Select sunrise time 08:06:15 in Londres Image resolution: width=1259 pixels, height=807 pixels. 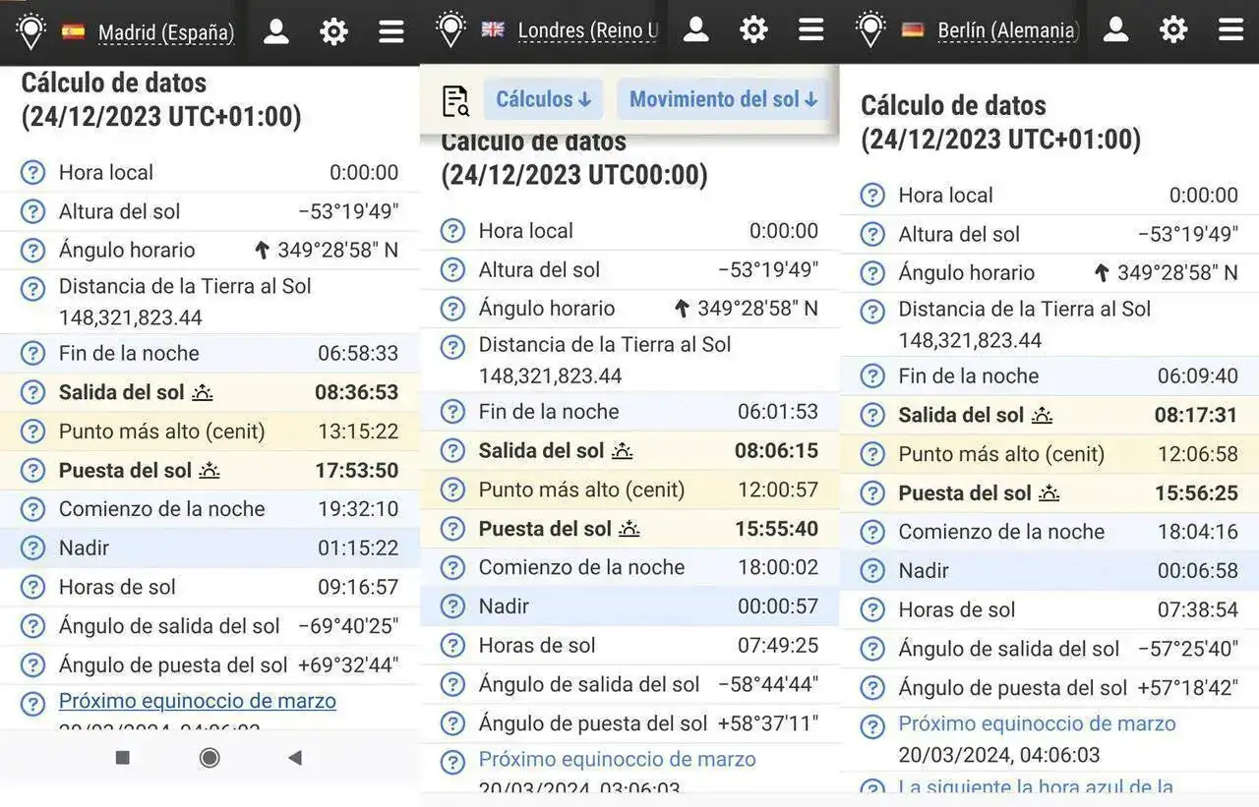click(777, 451)
